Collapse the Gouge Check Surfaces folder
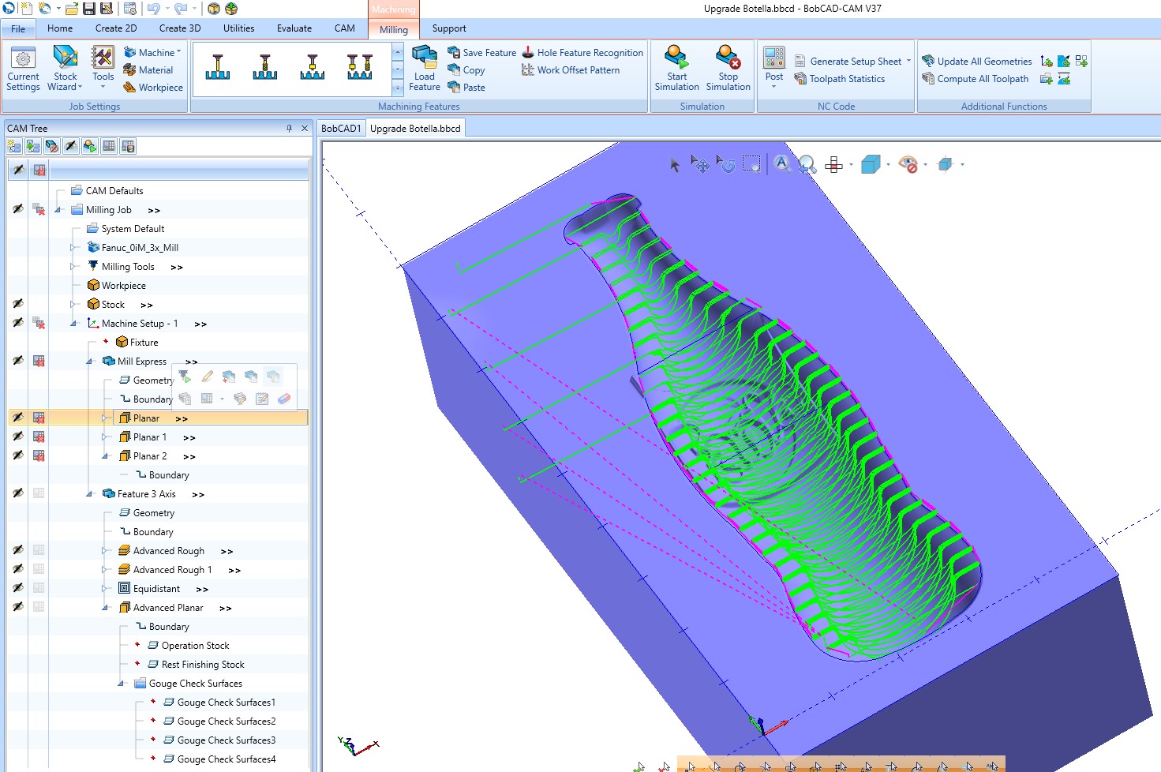The image size is (1161, 772). pyautogui.click(x=121, y=684)
